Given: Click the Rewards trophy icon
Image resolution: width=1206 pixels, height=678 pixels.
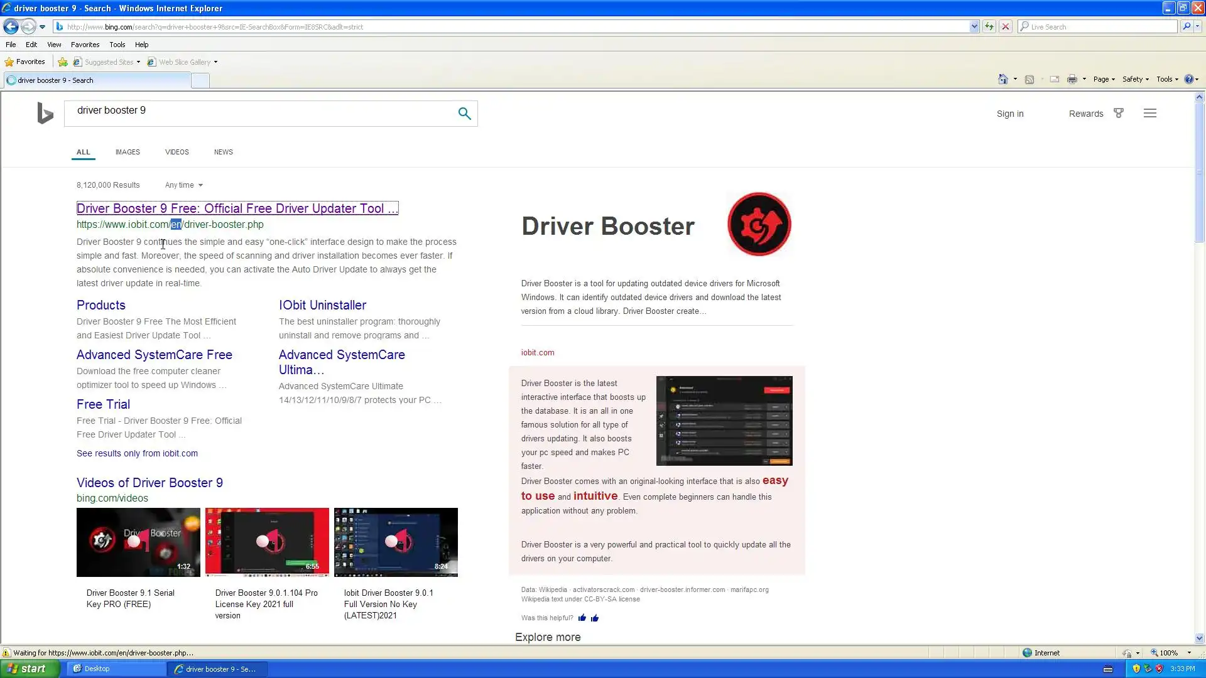Looking at the screenshot, I should point(1118,114).
